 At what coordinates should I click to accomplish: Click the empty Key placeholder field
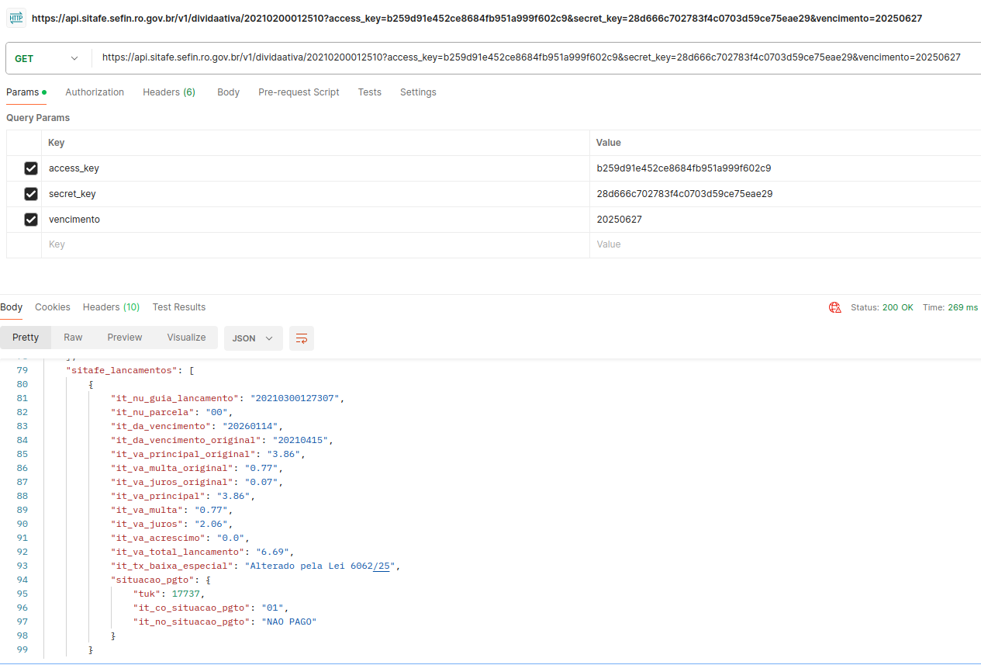(310, 244)
